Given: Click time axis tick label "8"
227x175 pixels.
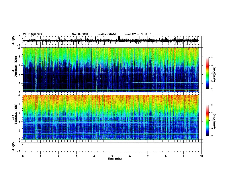Looking at the screenshot, I should 166,156.
